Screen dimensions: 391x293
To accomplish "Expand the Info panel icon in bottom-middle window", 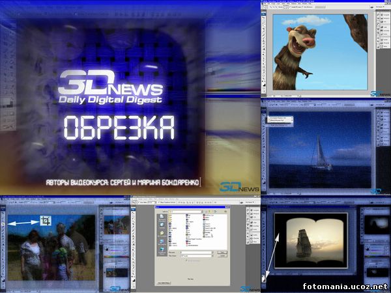I will [252, 217].
